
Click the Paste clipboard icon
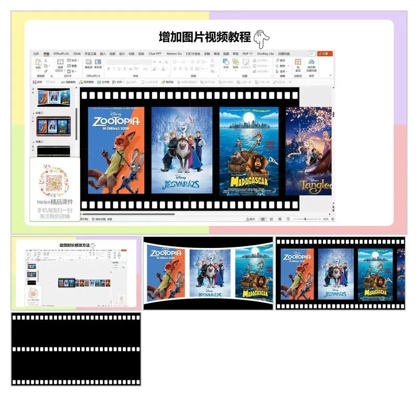click(38, 62)
